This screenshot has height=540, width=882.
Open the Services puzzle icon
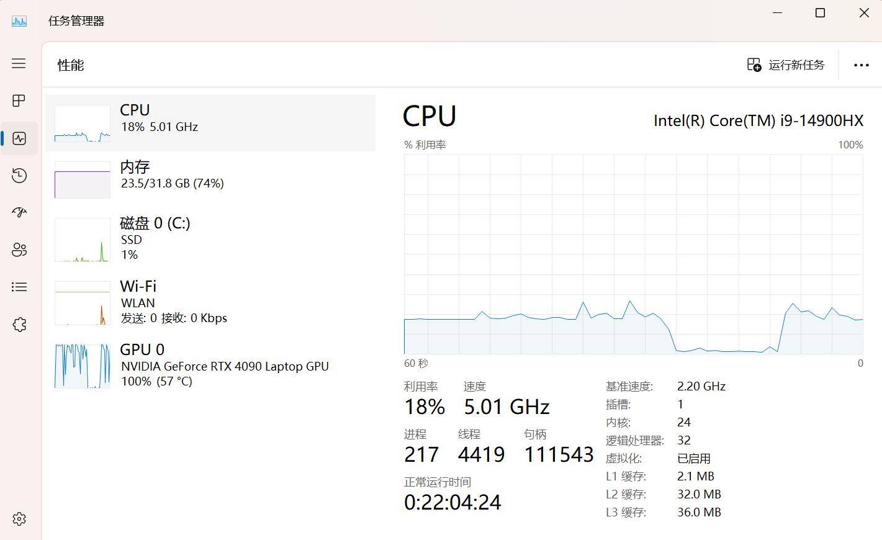[19, 324]
